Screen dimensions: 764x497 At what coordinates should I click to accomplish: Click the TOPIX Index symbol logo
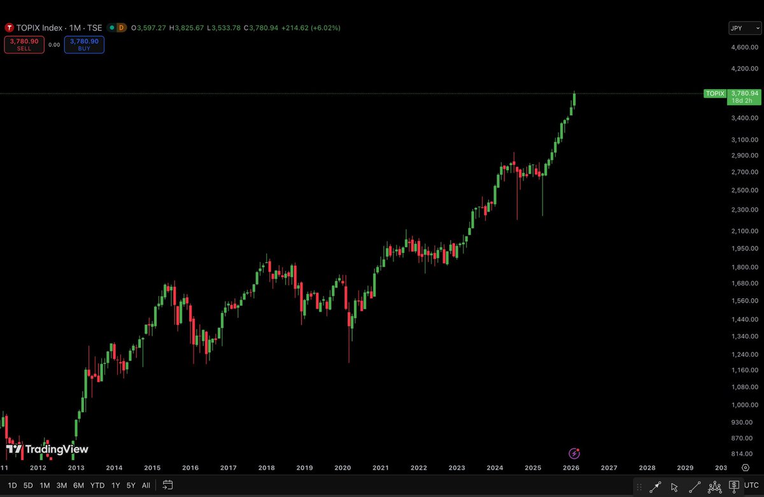(10, 28)
